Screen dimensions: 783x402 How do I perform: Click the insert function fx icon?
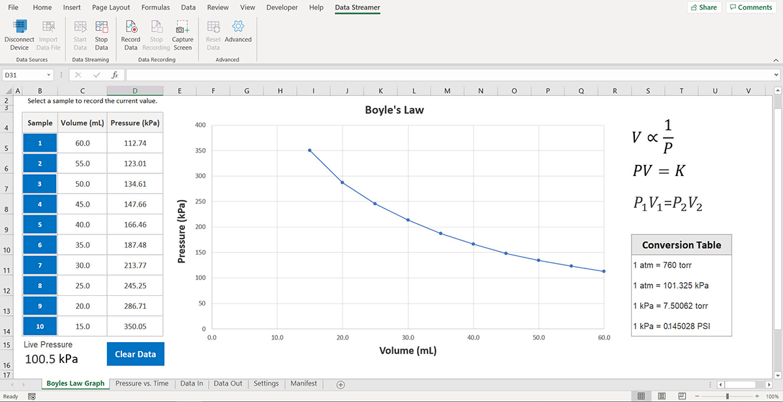[114, 75]
